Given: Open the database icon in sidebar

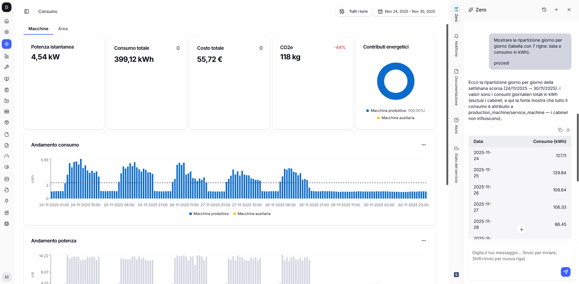Looking at the screenshot, I should click(7, 179).
